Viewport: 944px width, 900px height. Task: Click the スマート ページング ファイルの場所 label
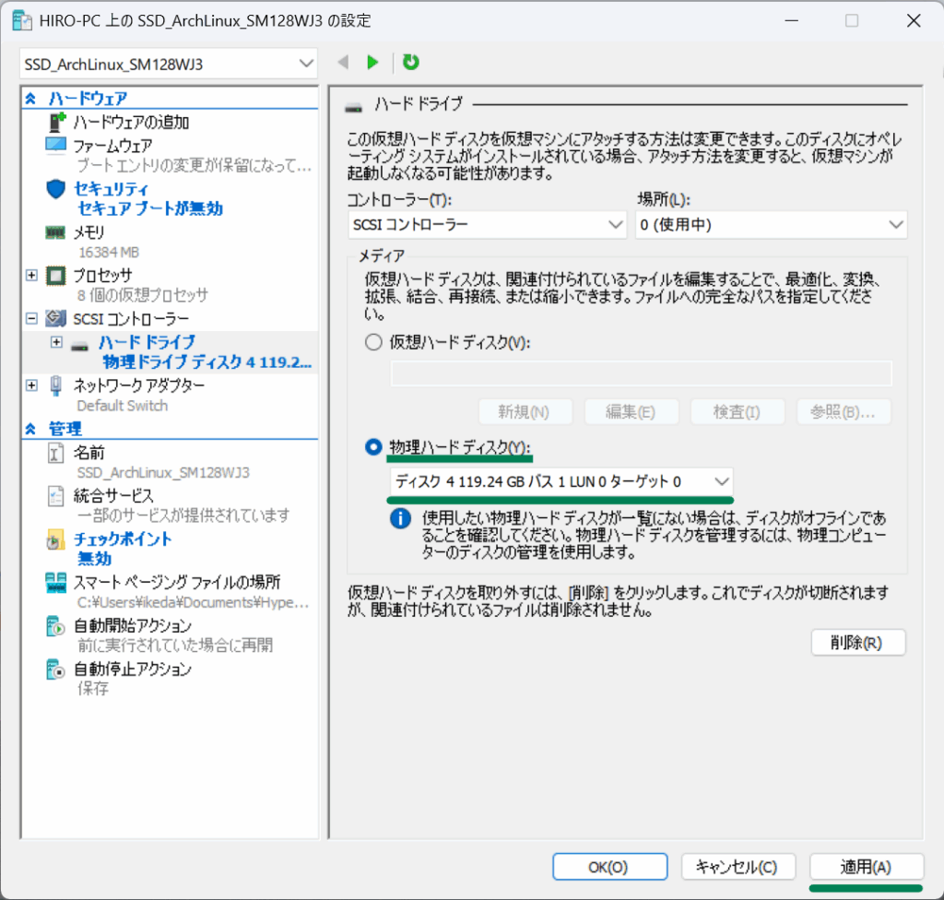[177, 583]
